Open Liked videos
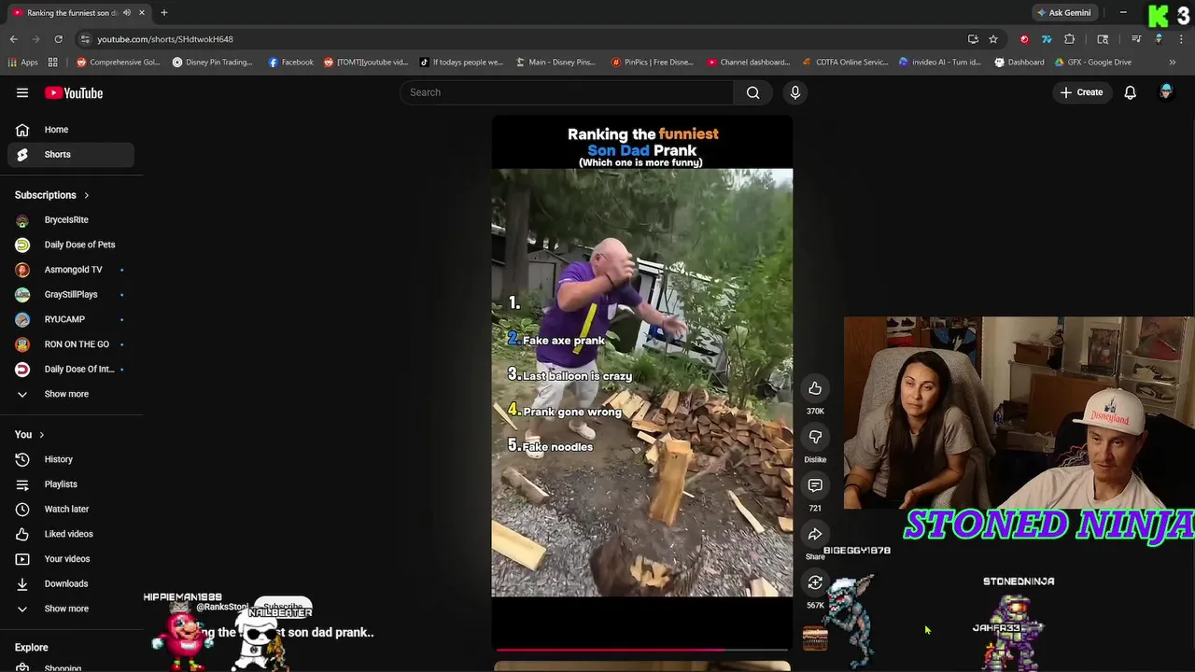Image resolution: width=1195 pixels, height=672 pixels. (71, 534)
